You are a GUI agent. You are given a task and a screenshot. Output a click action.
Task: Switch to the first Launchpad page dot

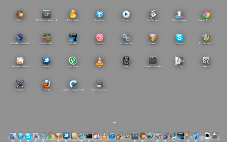point(112,123)
